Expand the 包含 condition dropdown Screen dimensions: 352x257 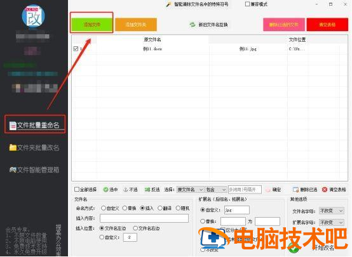216,190
